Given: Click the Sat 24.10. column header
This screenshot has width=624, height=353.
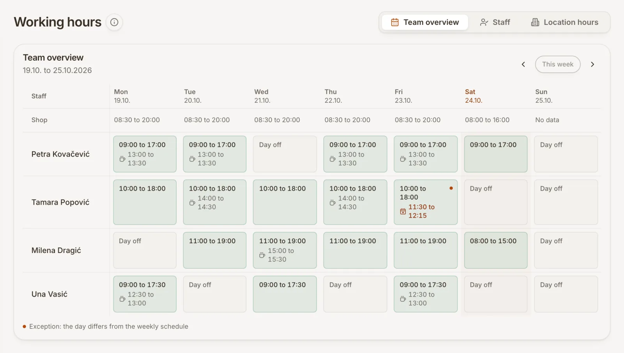Looking at the screenshot, I should [473, 96].
